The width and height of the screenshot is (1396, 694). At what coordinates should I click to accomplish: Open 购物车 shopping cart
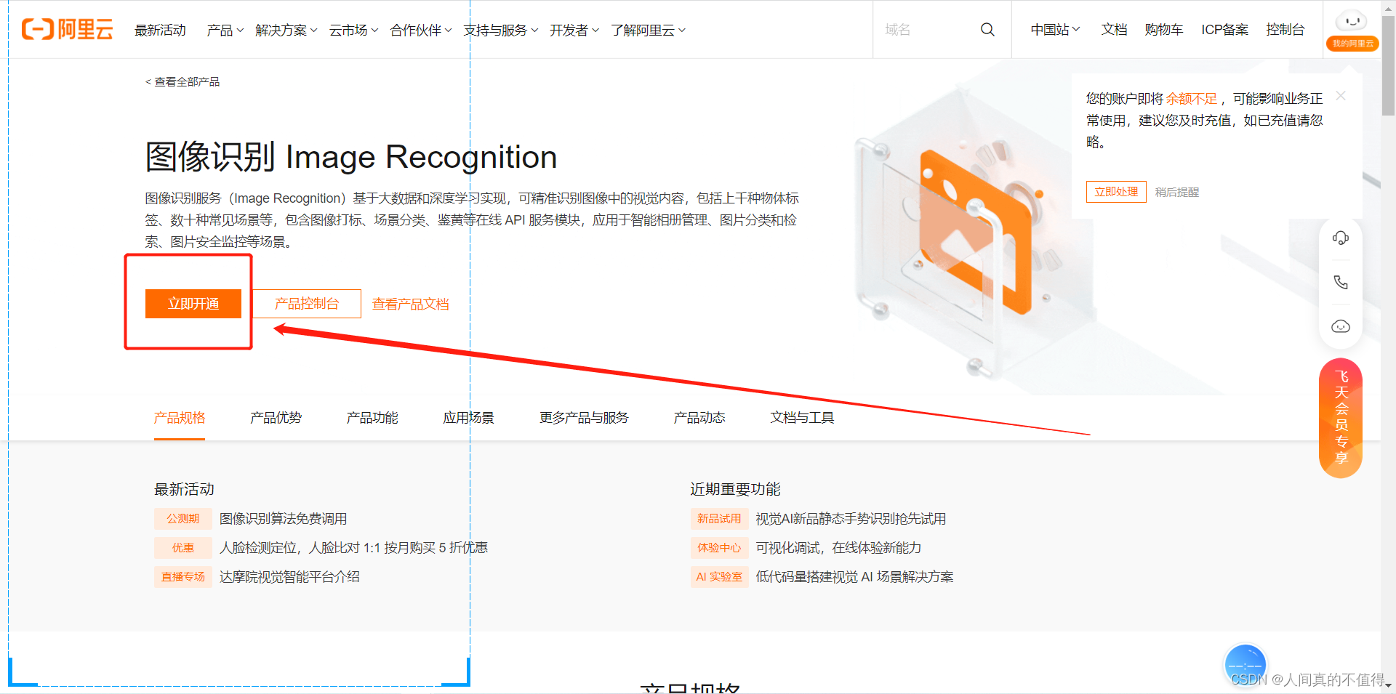coord(1163,30)
